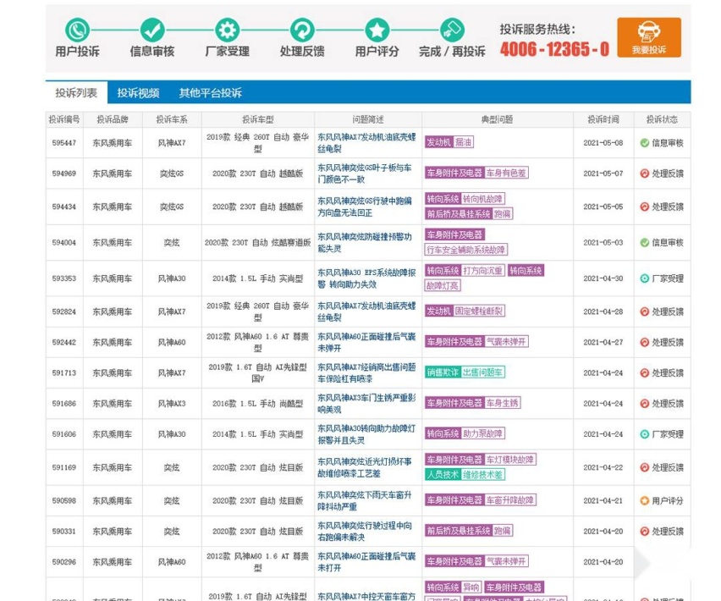The height and width of the screenshot is (601, 721).
Task: Click the 故障灯亮 problem tag
Action: (443, 285)
